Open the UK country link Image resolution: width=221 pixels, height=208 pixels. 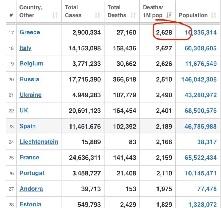coord(24,111)
